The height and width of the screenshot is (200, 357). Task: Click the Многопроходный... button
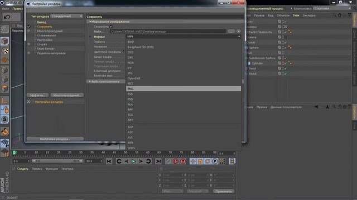[x=67, y=95]
